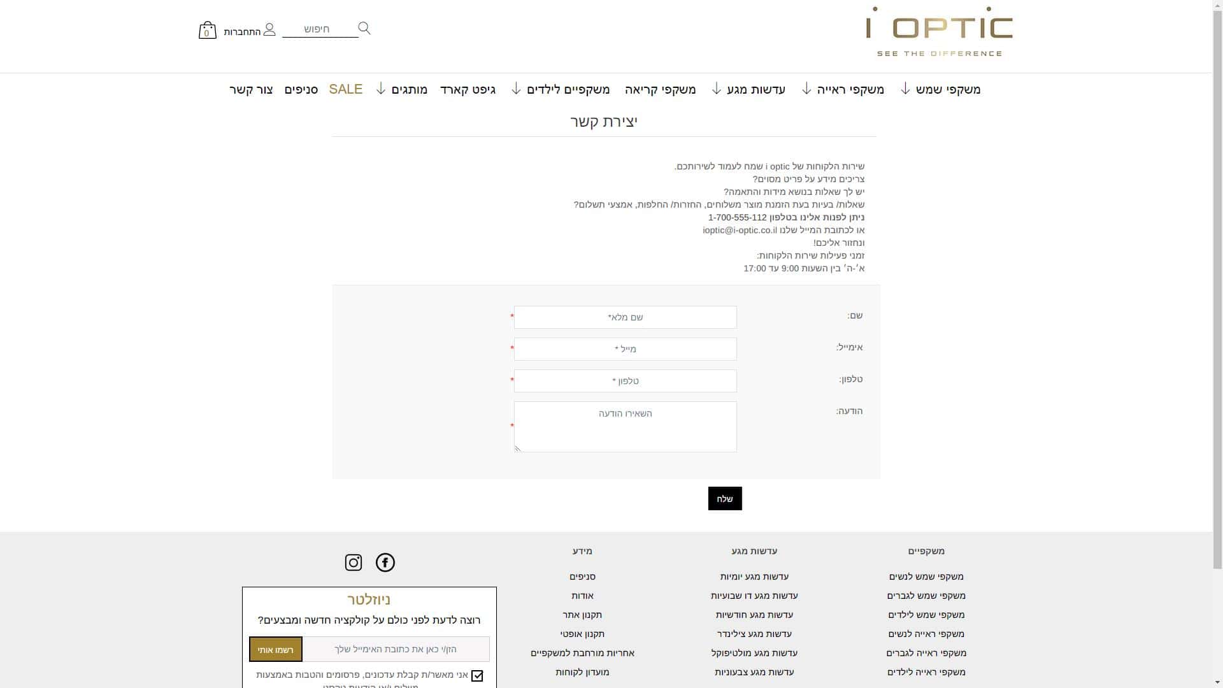
Task: Open the Facebook page icon
Action: [385, 563]
